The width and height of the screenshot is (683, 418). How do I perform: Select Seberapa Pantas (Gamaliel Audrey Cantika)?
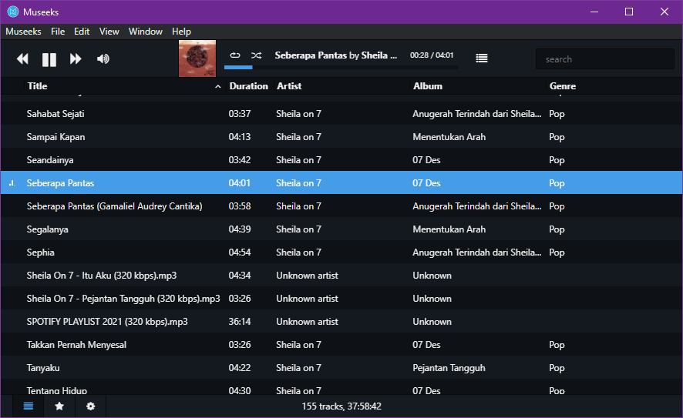(115, 206)
